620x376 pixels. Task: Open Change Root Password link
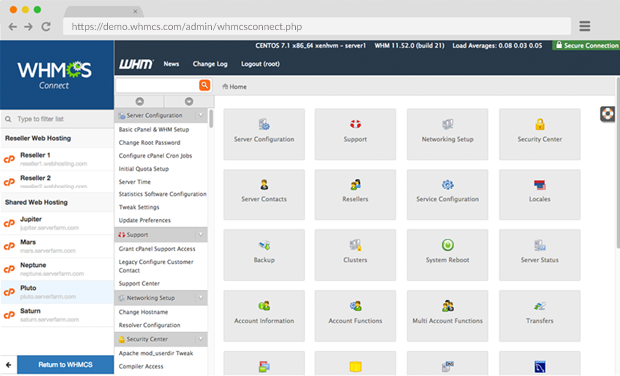[149, 143]
